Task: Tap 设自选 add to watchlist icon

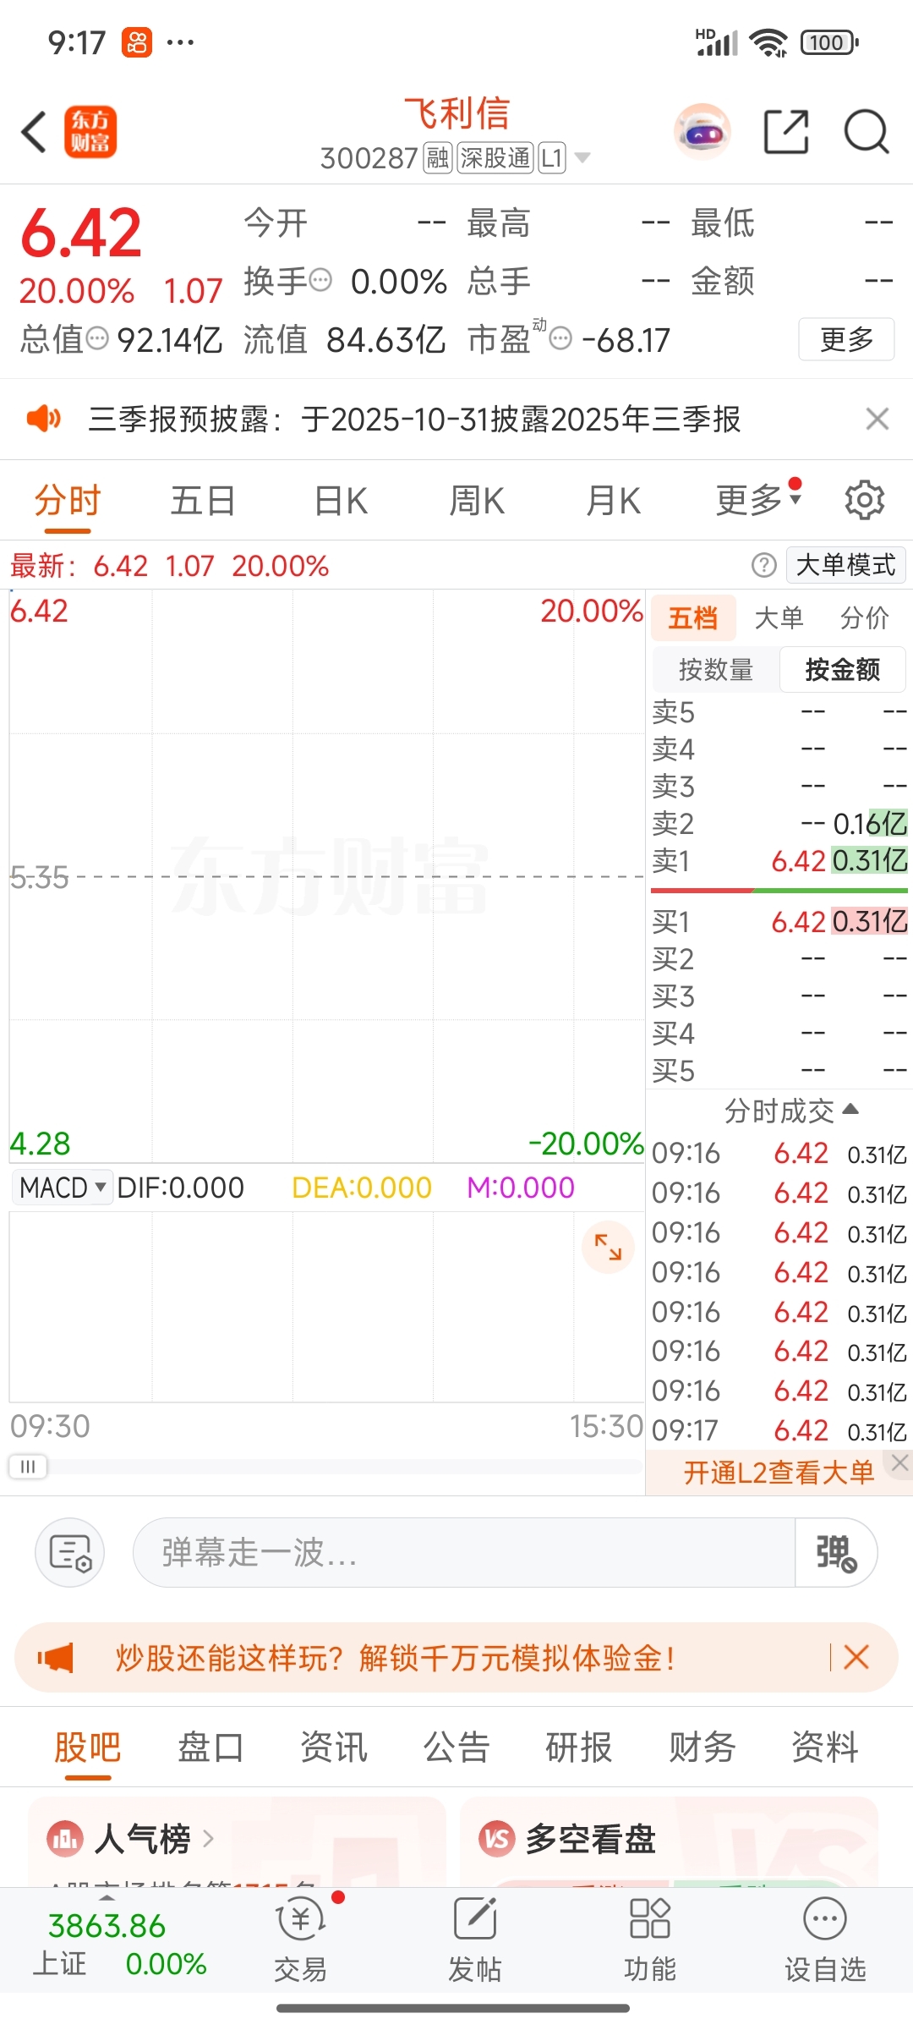Action: (825, 1937)
